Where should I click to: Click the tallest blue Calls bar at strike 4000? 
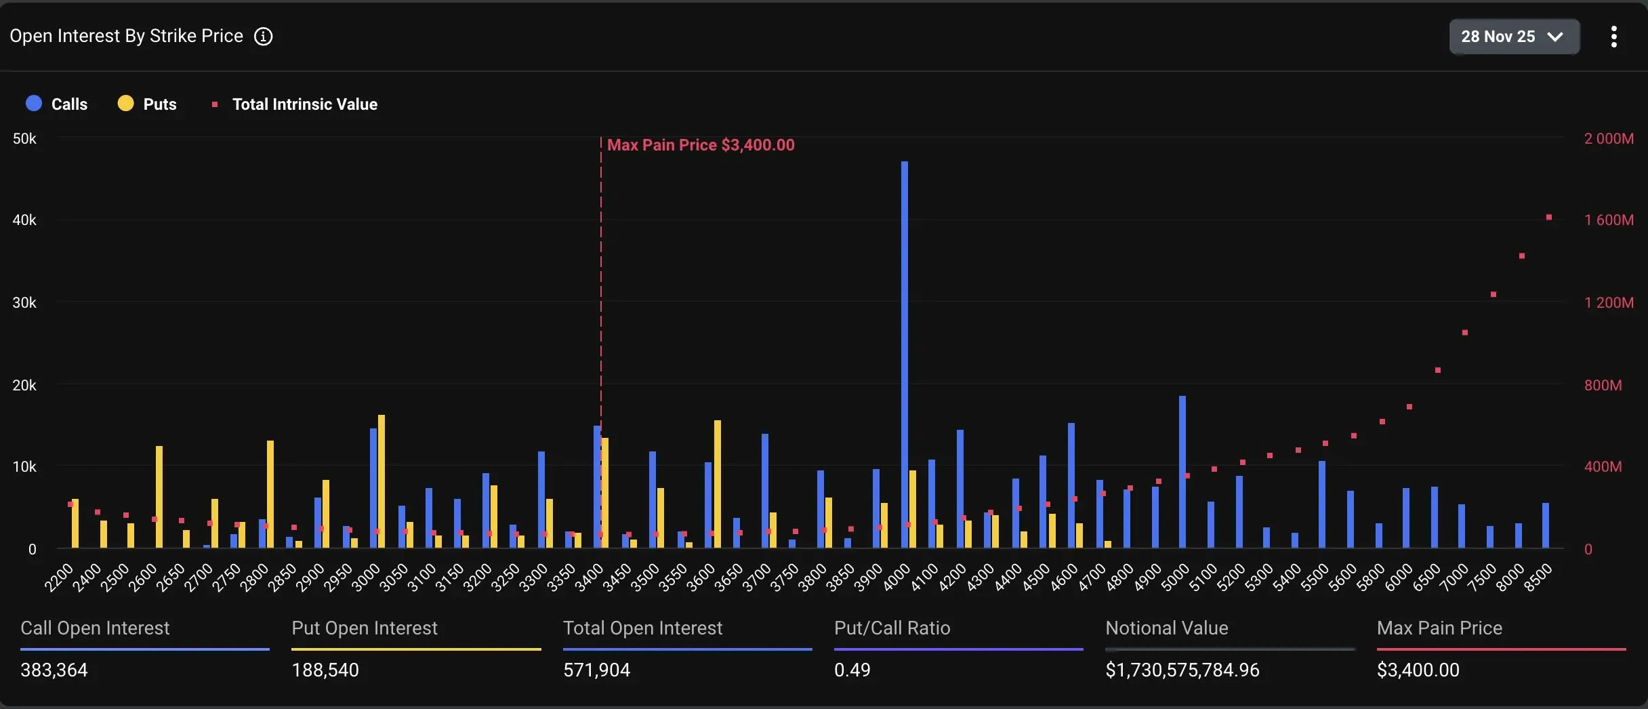(905, 354)
